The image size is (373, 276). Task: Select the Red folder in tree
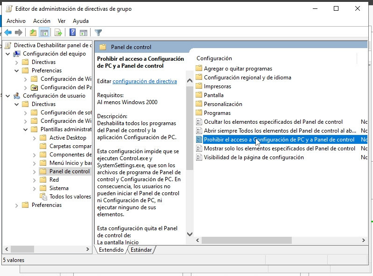54,180
